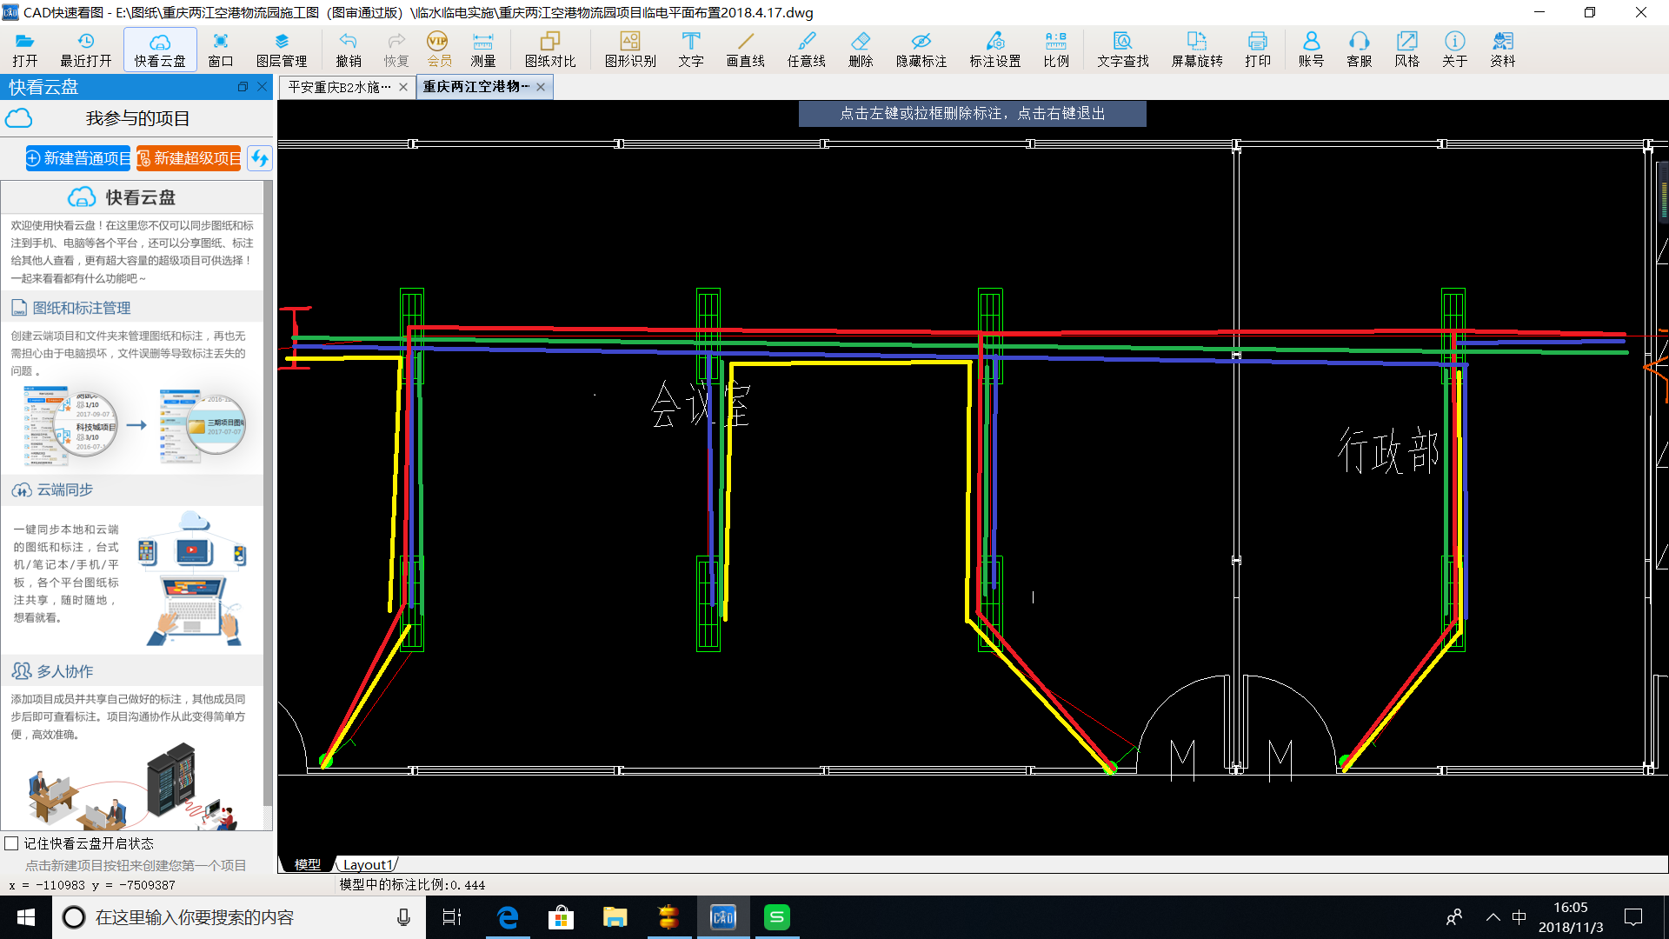This screenshot has width=1669, height=939.
Task: Click 新建普通项目 button
Action: click(x=78, y=158)
